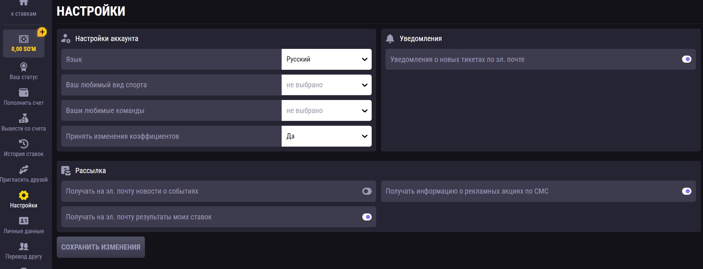Click the «Настройки аккаунта» user-gear icon

(x=66, y=38)
